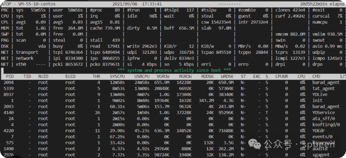Image resolution: width=346 pixels, height=158 pixels.
Task: Click the avg1 0.09 load cell
Action: point(31,22)
